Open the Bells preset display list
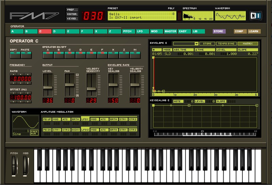Viewport: 272px width, 185px height. 141,16
